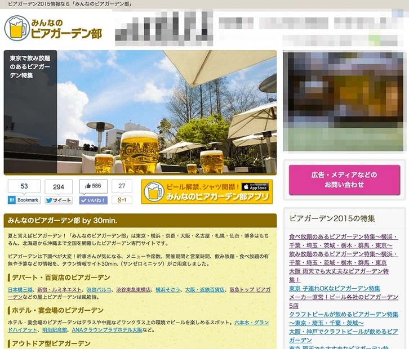This screenshot has width=409, height=349.
Task: Click the beer mug site logo
Action: [17, 28]
